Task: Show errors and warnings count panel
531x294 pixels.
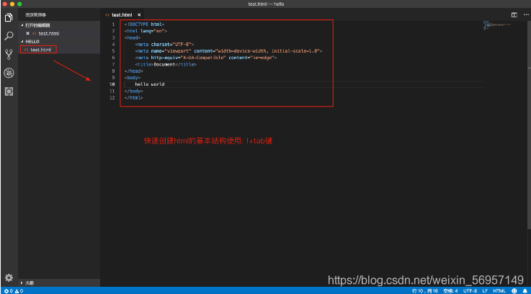Action: point(14,290)
